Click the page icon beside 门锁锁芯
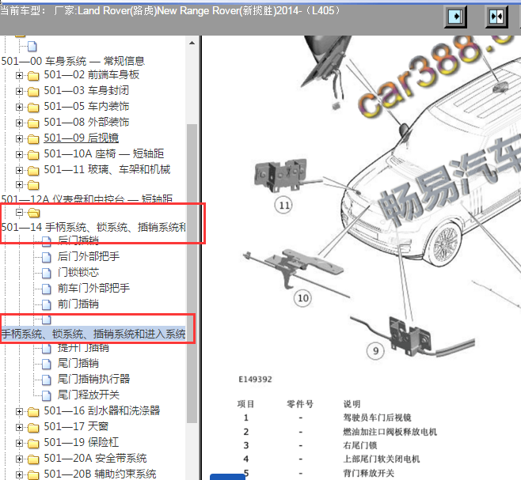This screenshot has height=480, width=521. (x=46, y=273)
